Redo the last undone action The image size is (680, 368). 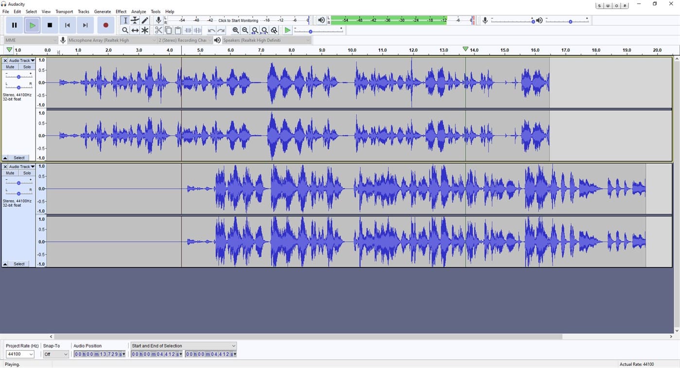tap(221, 30)
